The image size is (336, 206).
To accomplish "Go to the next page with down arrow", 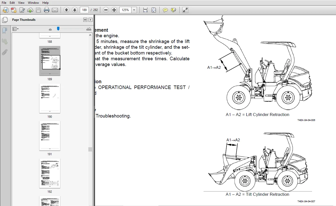I will click(75, 10).
